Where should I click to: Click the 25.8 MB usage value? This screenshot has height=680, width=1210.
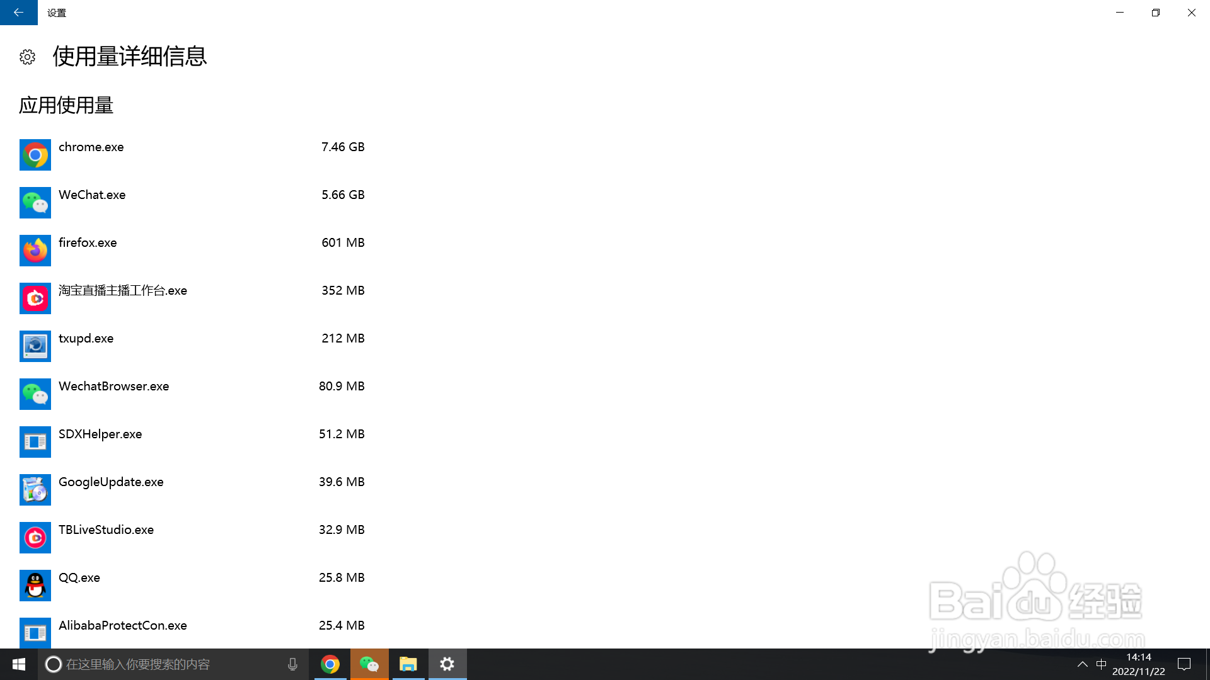(x=342, y=578)
